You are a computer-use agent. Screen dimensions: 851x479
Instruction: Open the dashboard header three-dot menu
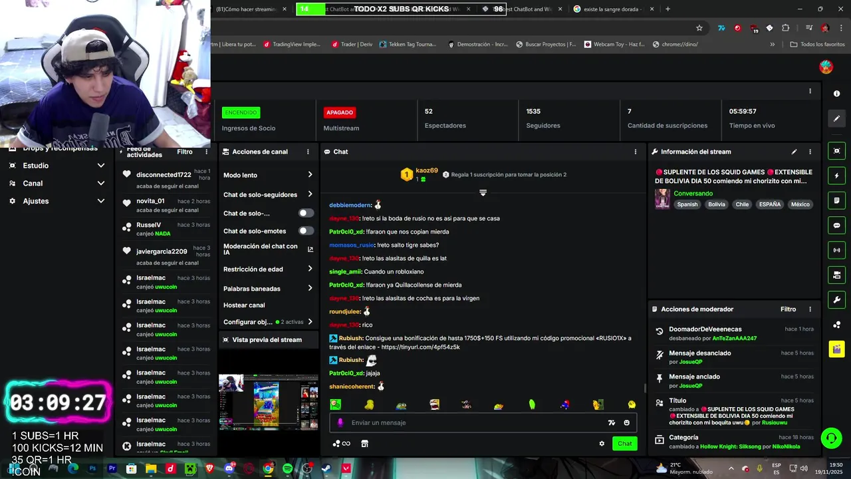click(x=810, y=91)
